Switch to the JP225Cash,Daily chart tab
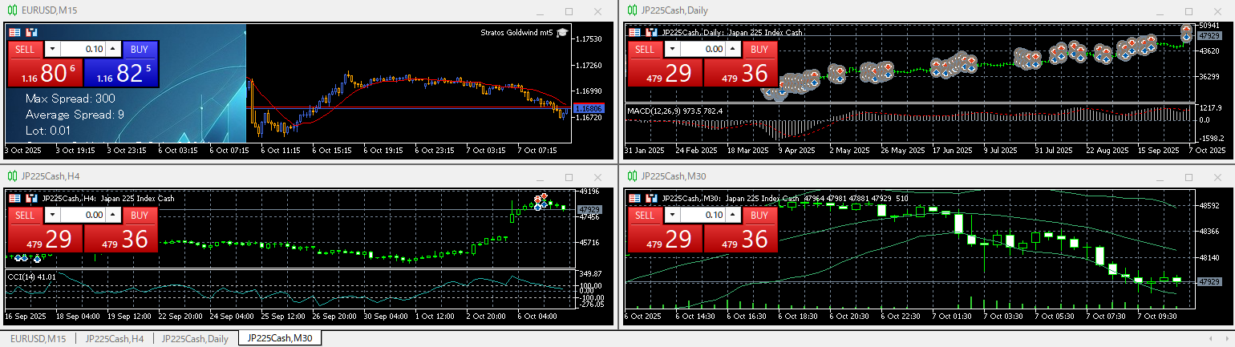Viewport: 1235px width, 347px height. tap(195, 339)
